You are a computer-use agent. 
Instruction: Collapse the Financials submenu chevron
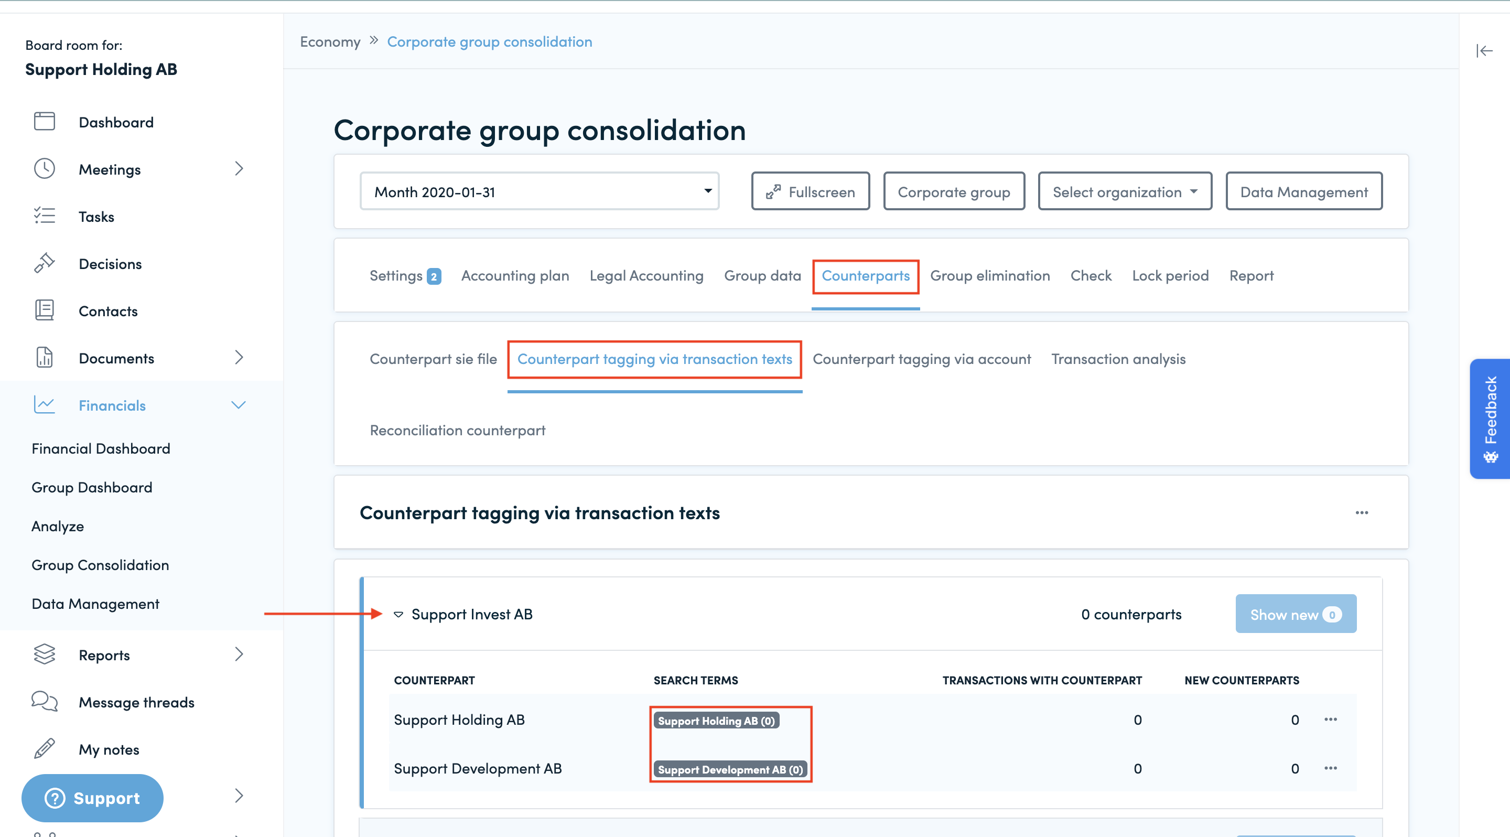click(239, 405)
